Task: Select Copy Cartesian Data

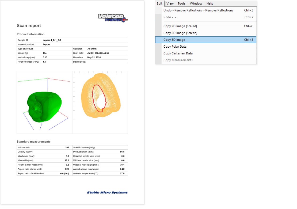Action: (x=178, y=53)
